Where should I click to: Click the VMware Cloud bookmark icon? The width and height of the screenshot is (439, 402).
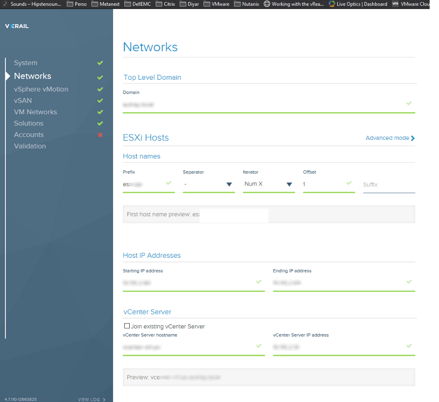point(395,4)
